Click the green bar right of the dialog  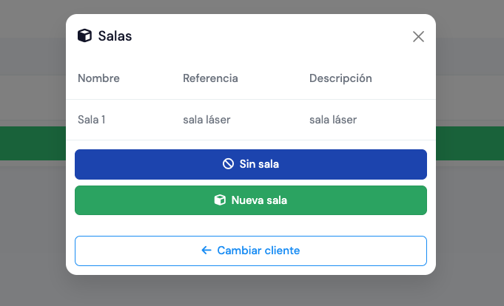469,143
